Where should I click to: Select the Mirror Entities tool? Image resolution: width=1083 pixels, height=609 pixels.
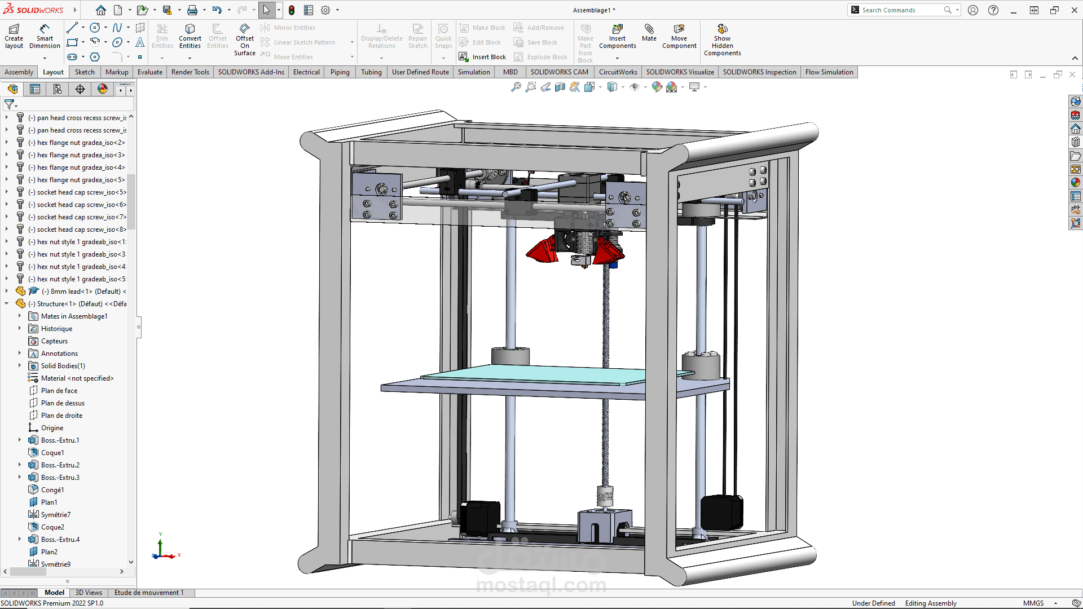[x=293, y=27]
